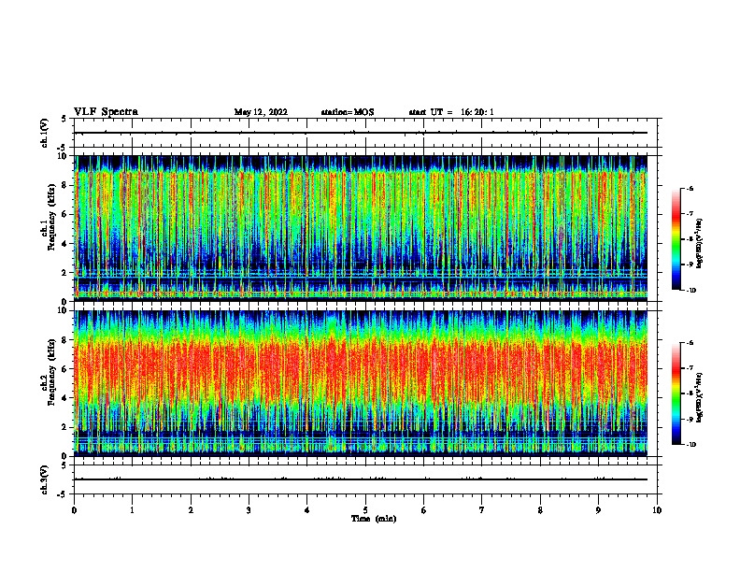Click the ch.2 spectrogram color scale bar

(x=676, y=393)
